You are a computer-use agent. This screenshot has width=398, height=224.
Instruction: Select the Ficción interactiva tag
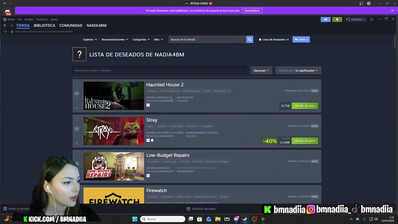[170, 91]
